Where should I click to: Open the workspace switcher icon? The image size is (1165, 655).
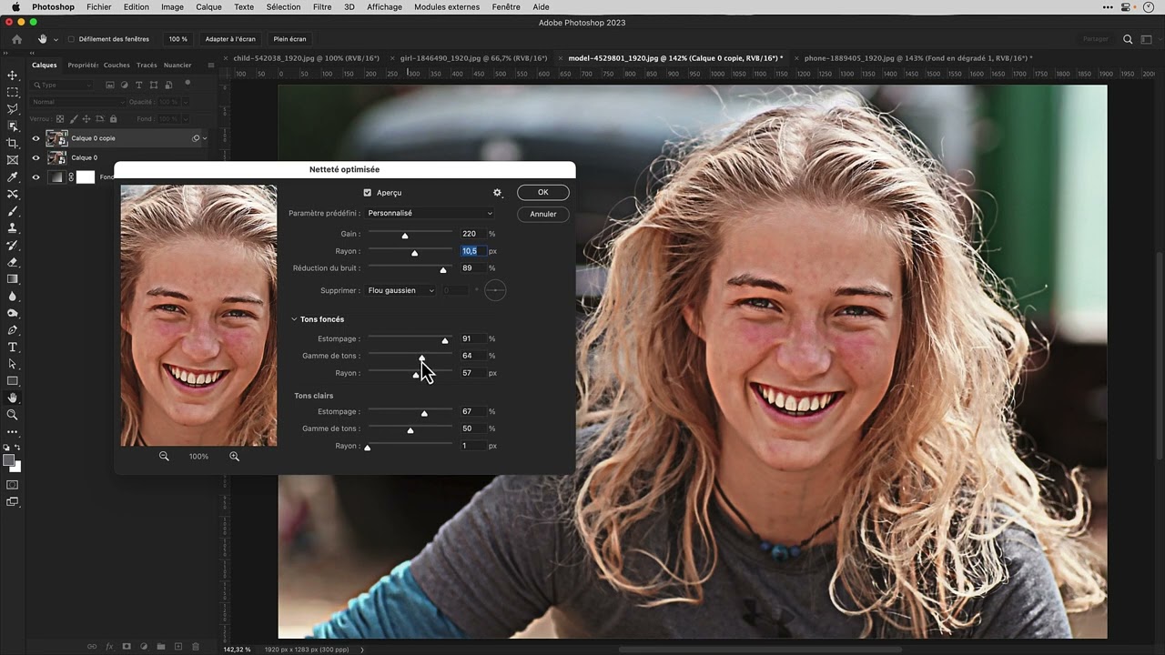pos(1148,39)
